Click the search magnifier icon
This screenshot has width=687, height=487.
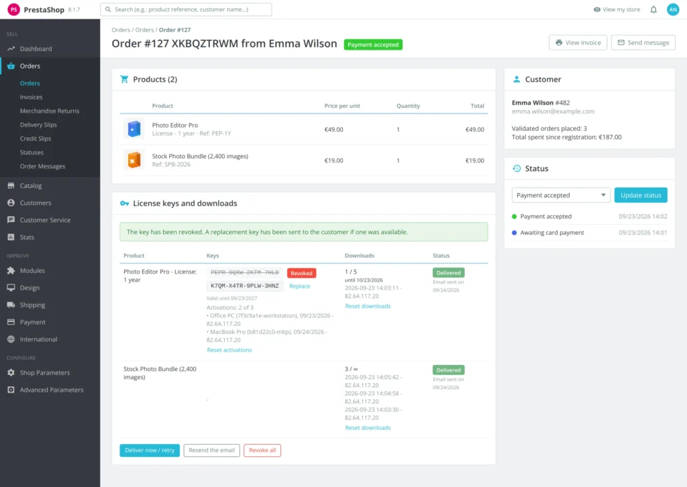[108, 9]
